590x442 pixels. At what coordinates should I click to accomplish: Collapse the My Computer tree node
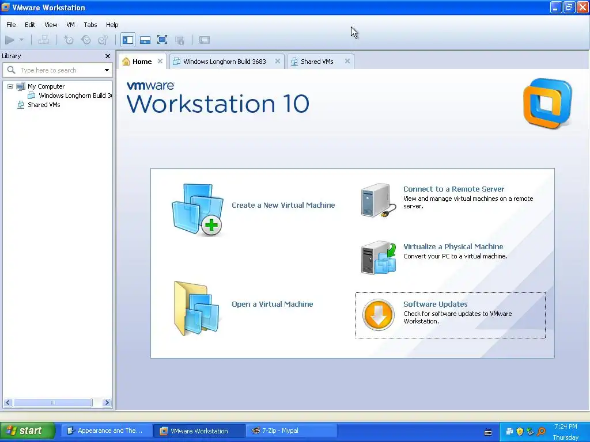10,86
